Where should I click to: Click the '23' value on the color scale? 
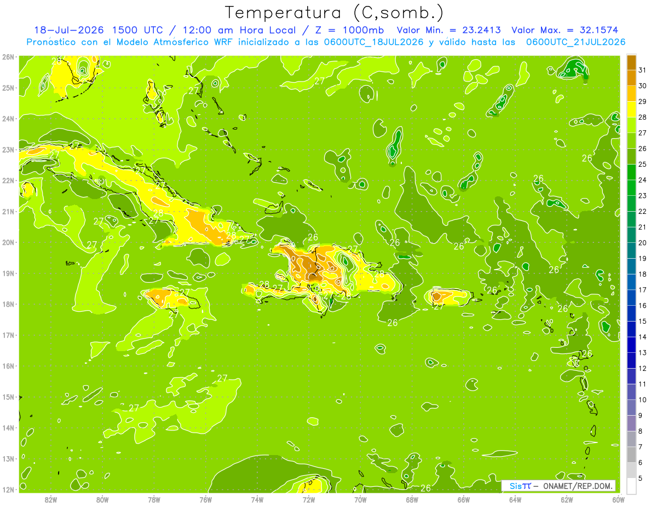[x=642, y=196]
